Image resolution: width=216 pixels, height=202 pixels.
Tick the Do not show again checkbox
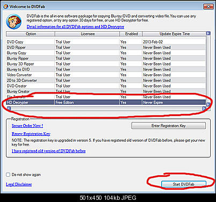tap(8, 175)
